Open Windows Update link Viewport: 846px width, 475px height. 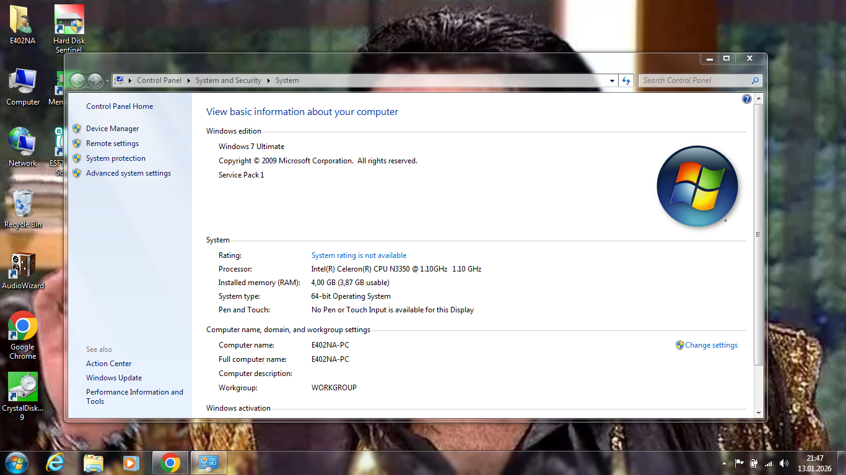tap(114, 378)
